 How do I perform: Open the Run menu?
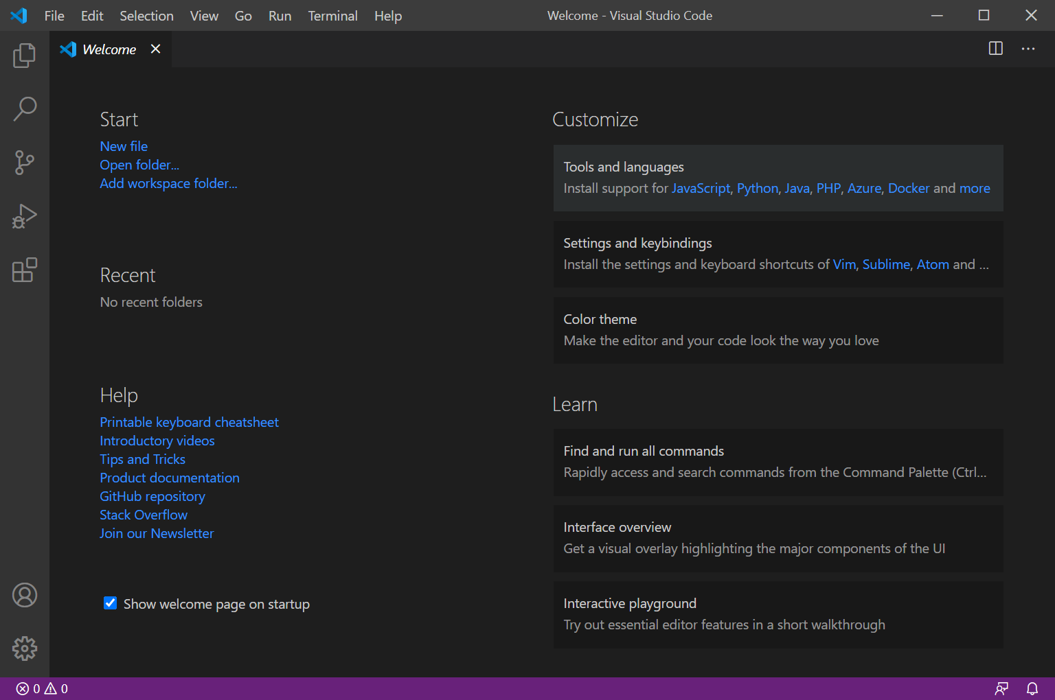280,16
